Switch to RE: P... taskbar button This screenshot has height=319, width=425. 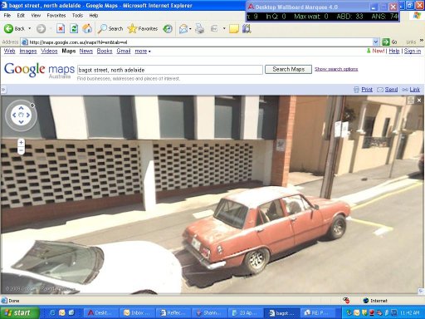[x=317, y=313]
